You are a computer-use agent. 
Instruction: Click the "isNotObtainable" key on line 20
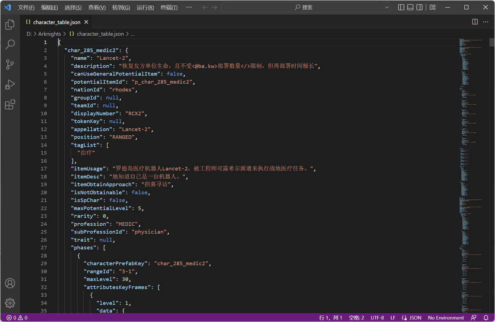pyautogui.click(x=98, y=193)
